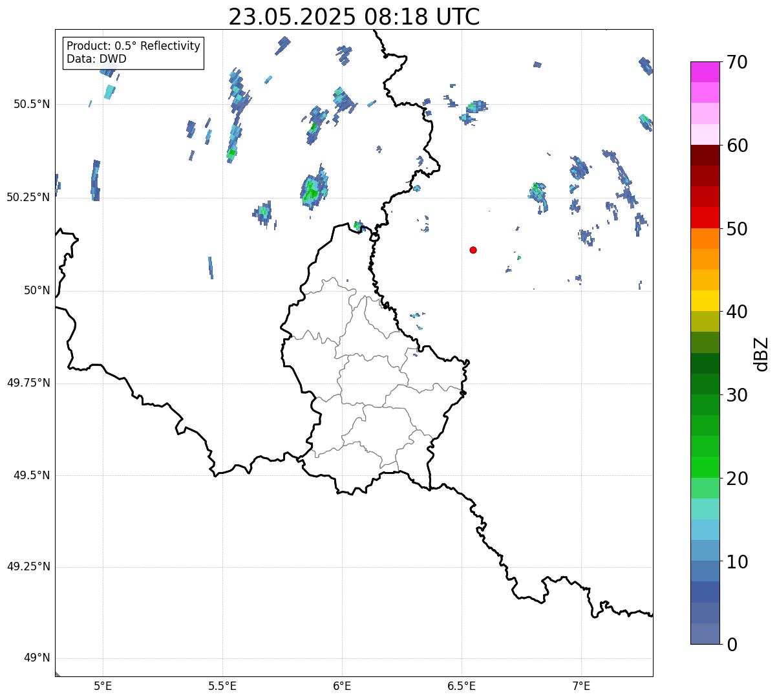Screen dimensions: 777x699
Task: Click the 6°E longitude label
Action: point(342,686)
